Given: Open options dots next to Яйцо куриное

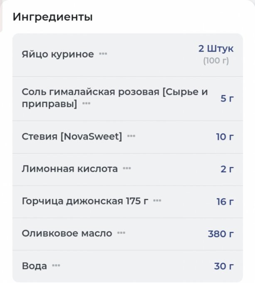Looking at the screenshot, I should 103,54.
